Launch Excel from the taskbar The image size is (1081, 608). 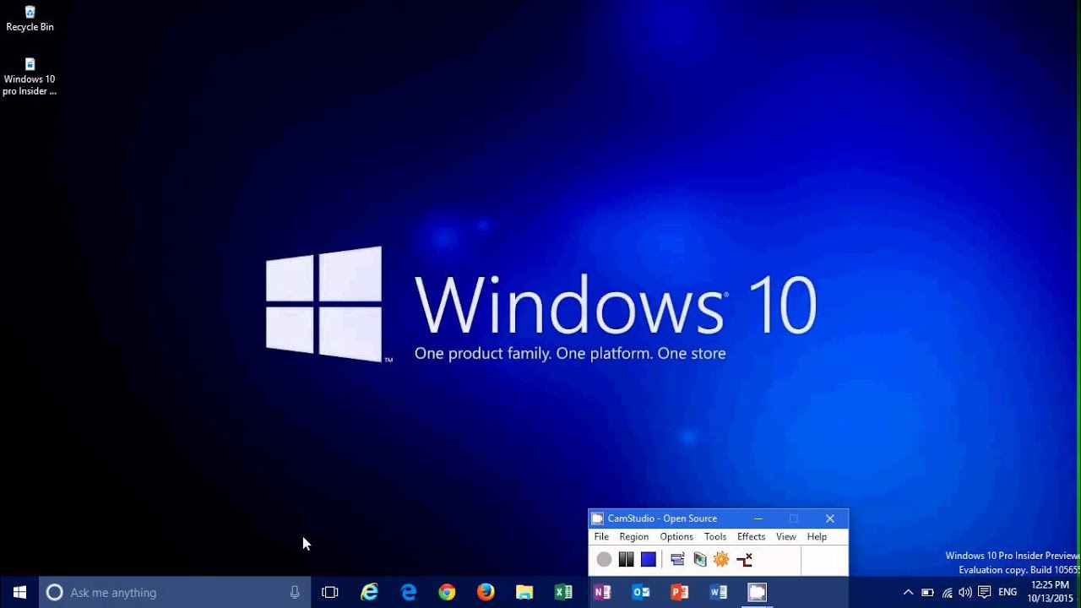[x=563, y=592]
